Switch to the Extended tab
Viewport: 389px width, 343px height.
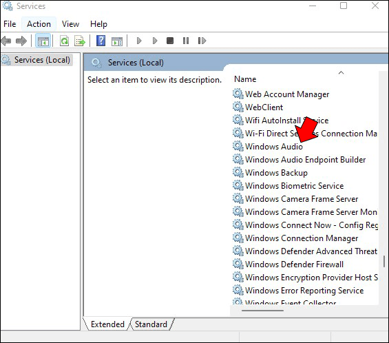tap(107, 324)
